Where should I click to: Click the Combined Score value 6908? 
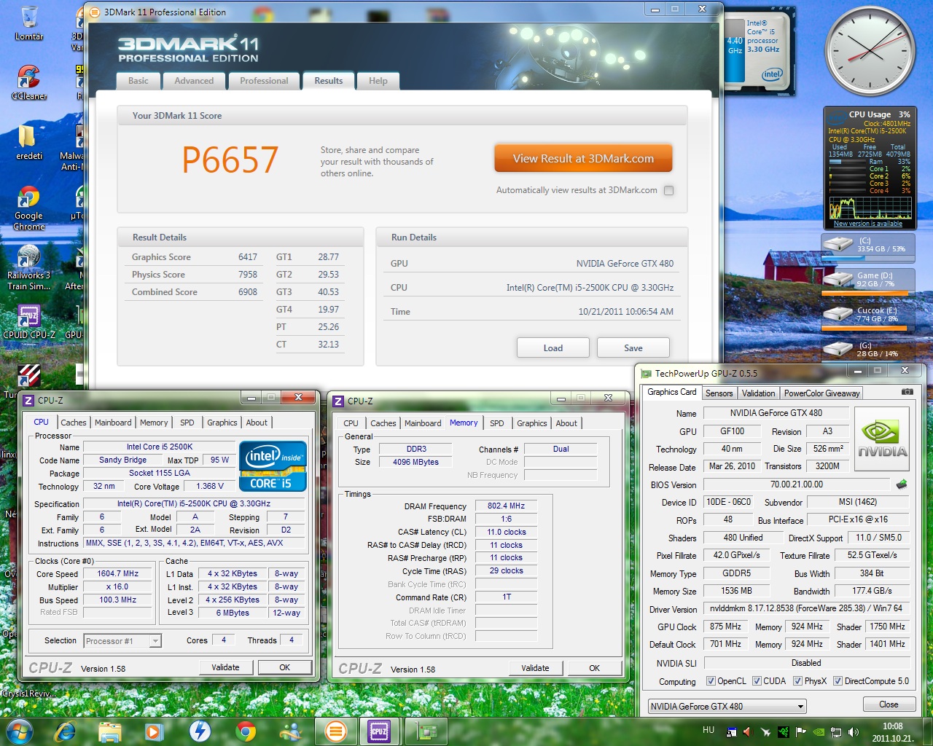(x=248, y=292)
